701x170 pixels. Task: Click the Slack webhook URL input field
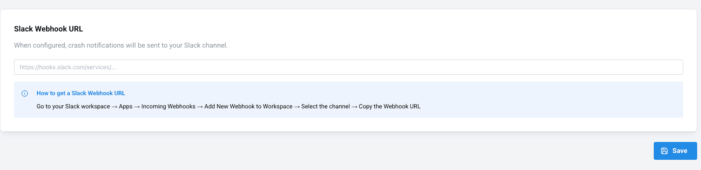click(x=348, y=67)
